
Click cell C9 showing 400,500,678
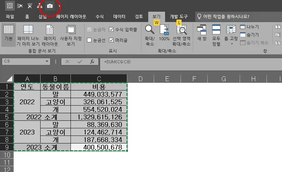point(99,147)
